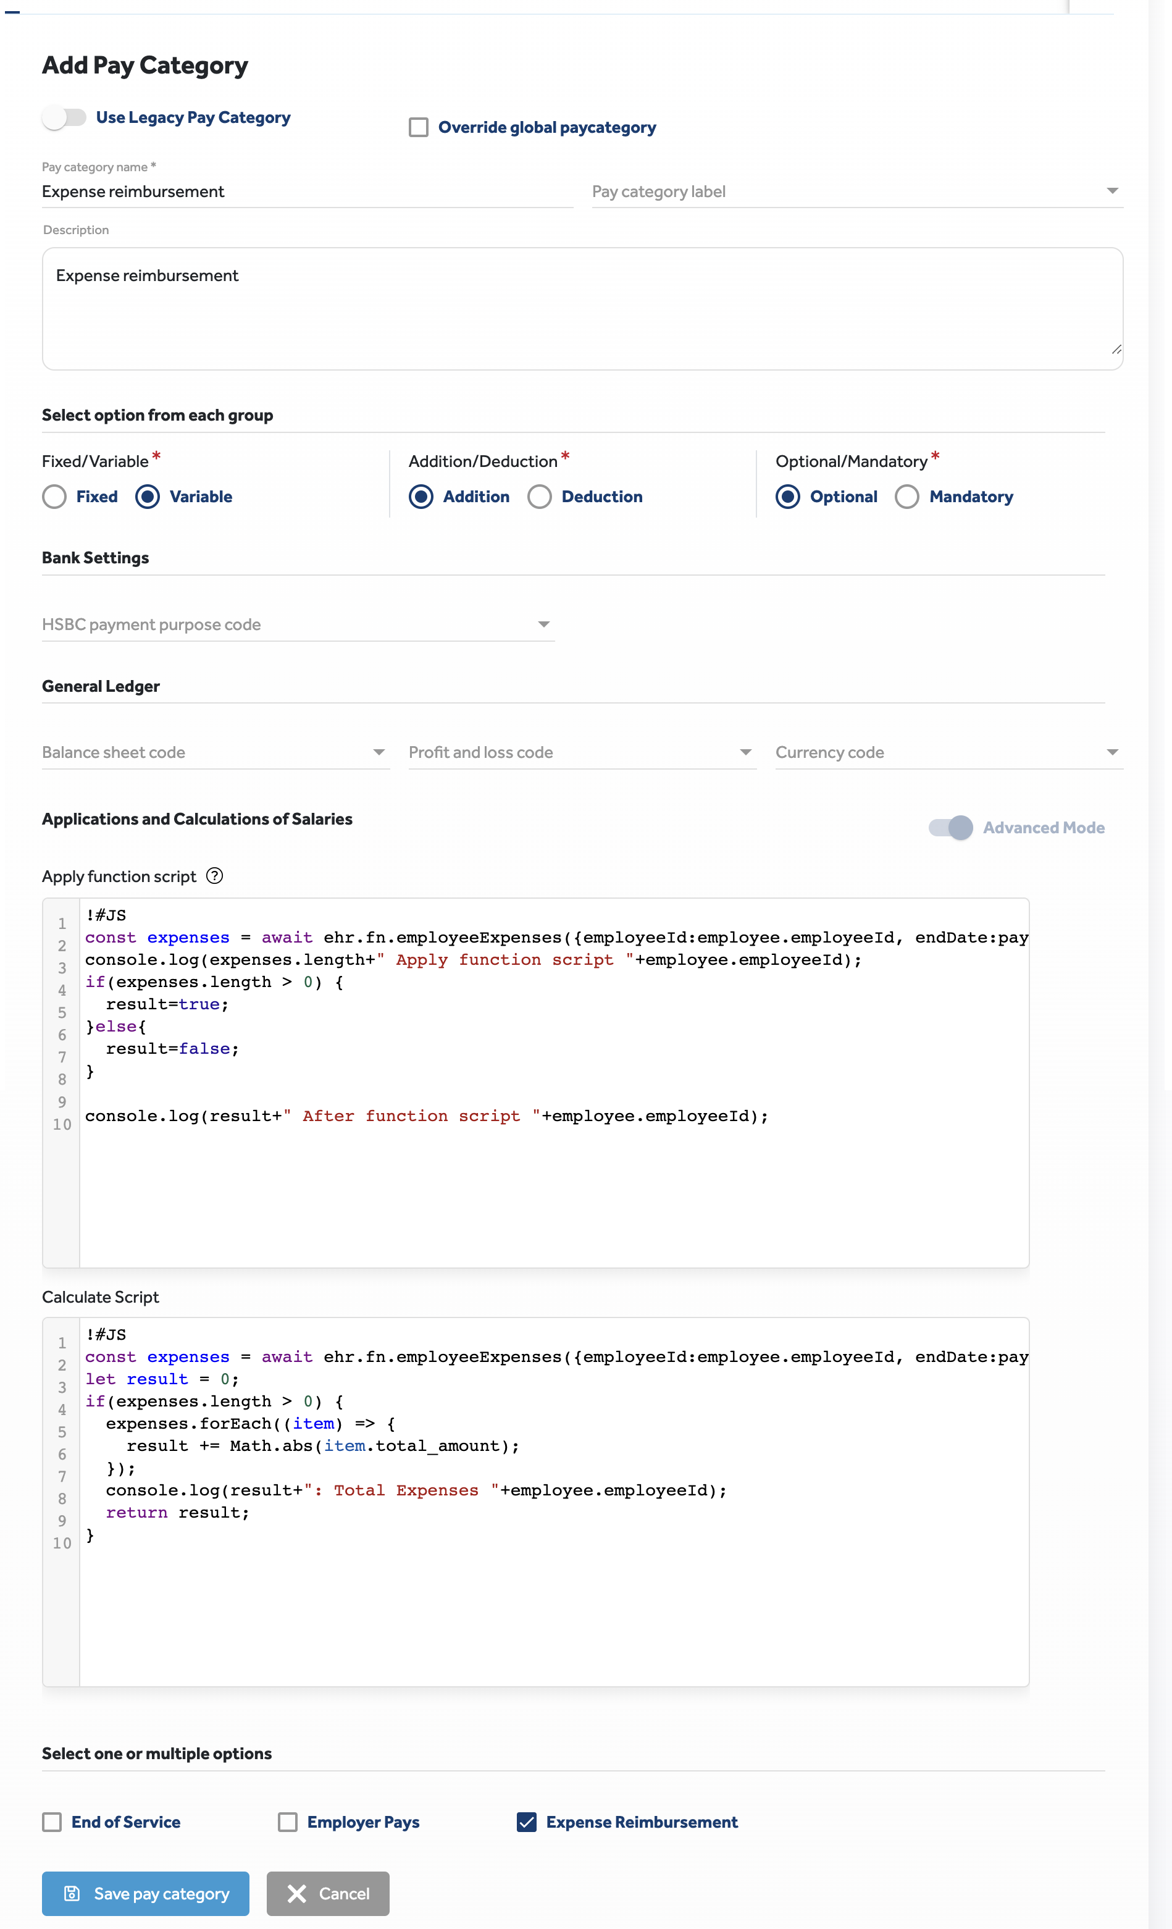
Task: Toggle the Use Legacy Pay Category switch
Action: tap(64, 117)
